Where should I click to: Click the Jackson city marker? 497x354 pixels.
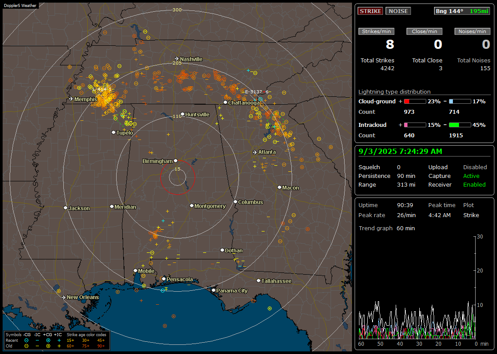(x=66, y=208)
